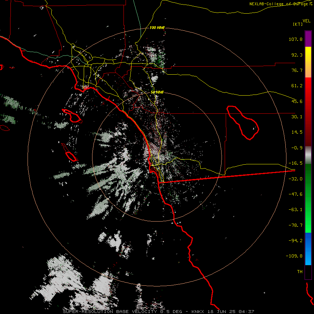Pick the yellow-orange segment of velocity color bar
Image resolution: width=314 pixels, height=314 pixels.
[x=308, y=62]
